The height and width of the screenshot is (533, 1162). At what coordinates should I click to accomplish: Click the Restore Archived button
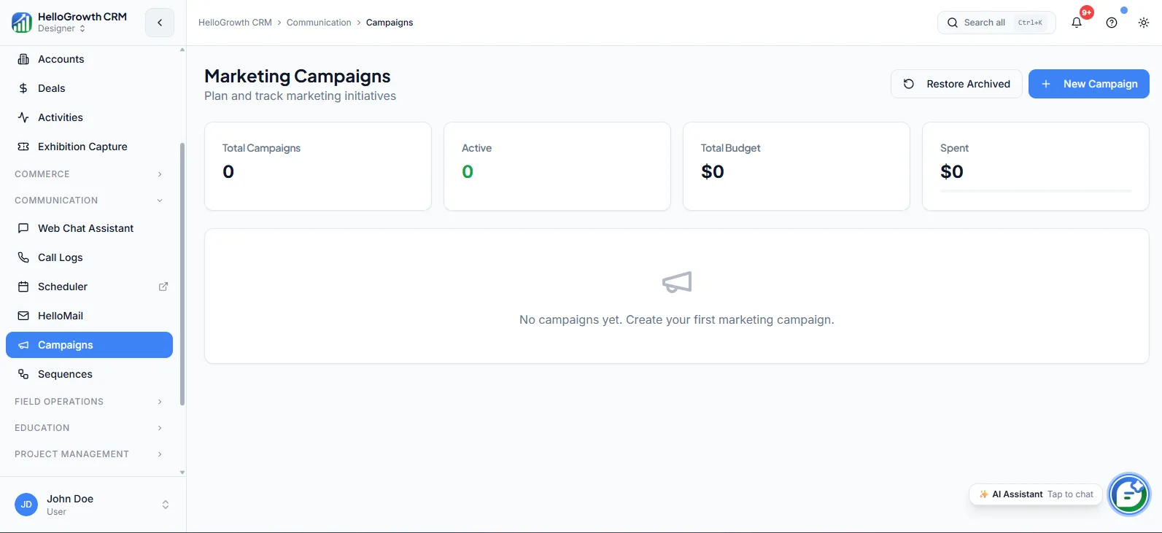click(956, 84)
